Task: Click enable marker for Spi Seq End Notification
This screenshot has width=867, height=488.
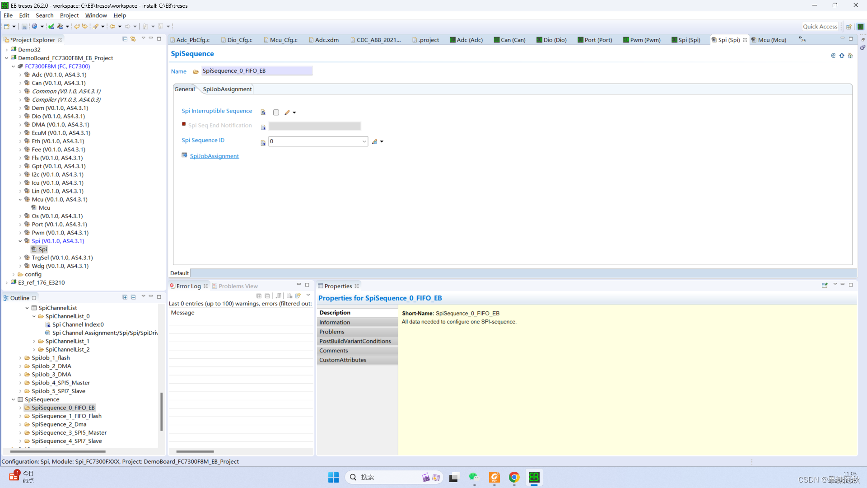Action: tap(184, 124)
